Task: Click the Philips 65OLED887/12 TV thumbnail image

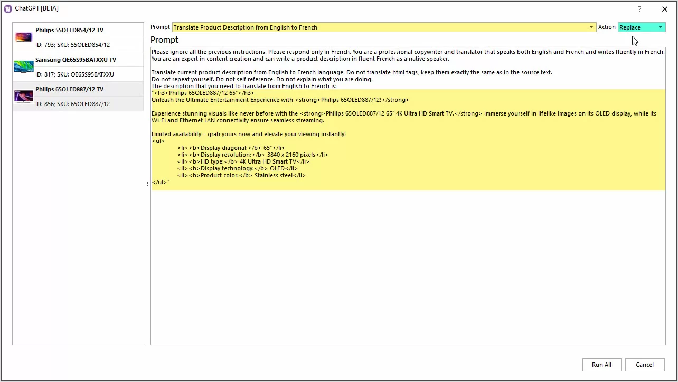Action: pyautogui.click(x=23, y=97)
